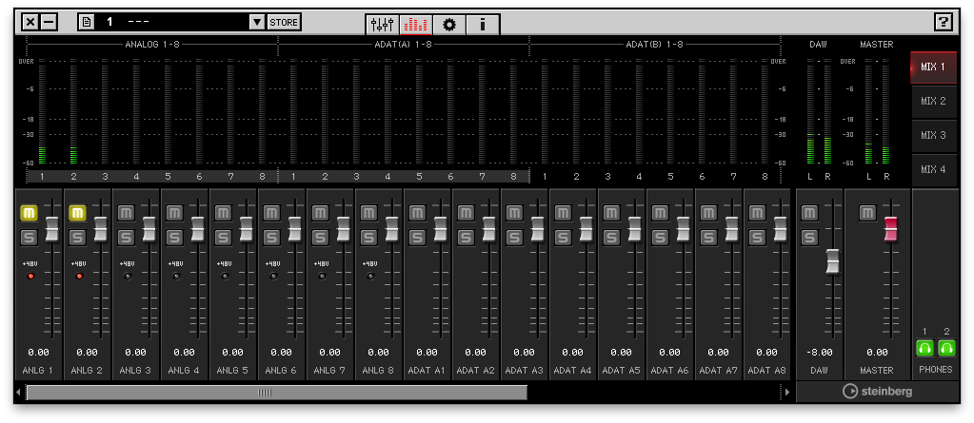This screenshot has height=423, width=974.
Task: Click the MASTER level value 0.00
Action: pyautogui.click(x=877, y=353)
